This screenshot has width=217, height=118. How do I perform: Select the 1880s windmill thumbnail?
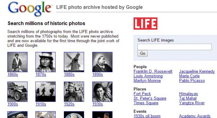(74, 62)
